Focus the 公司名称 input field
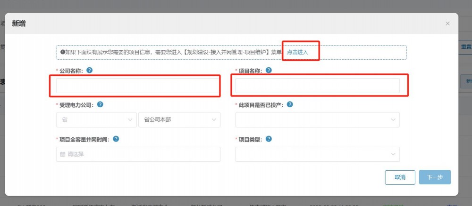472x206 pixels. (x=138, y=86)
